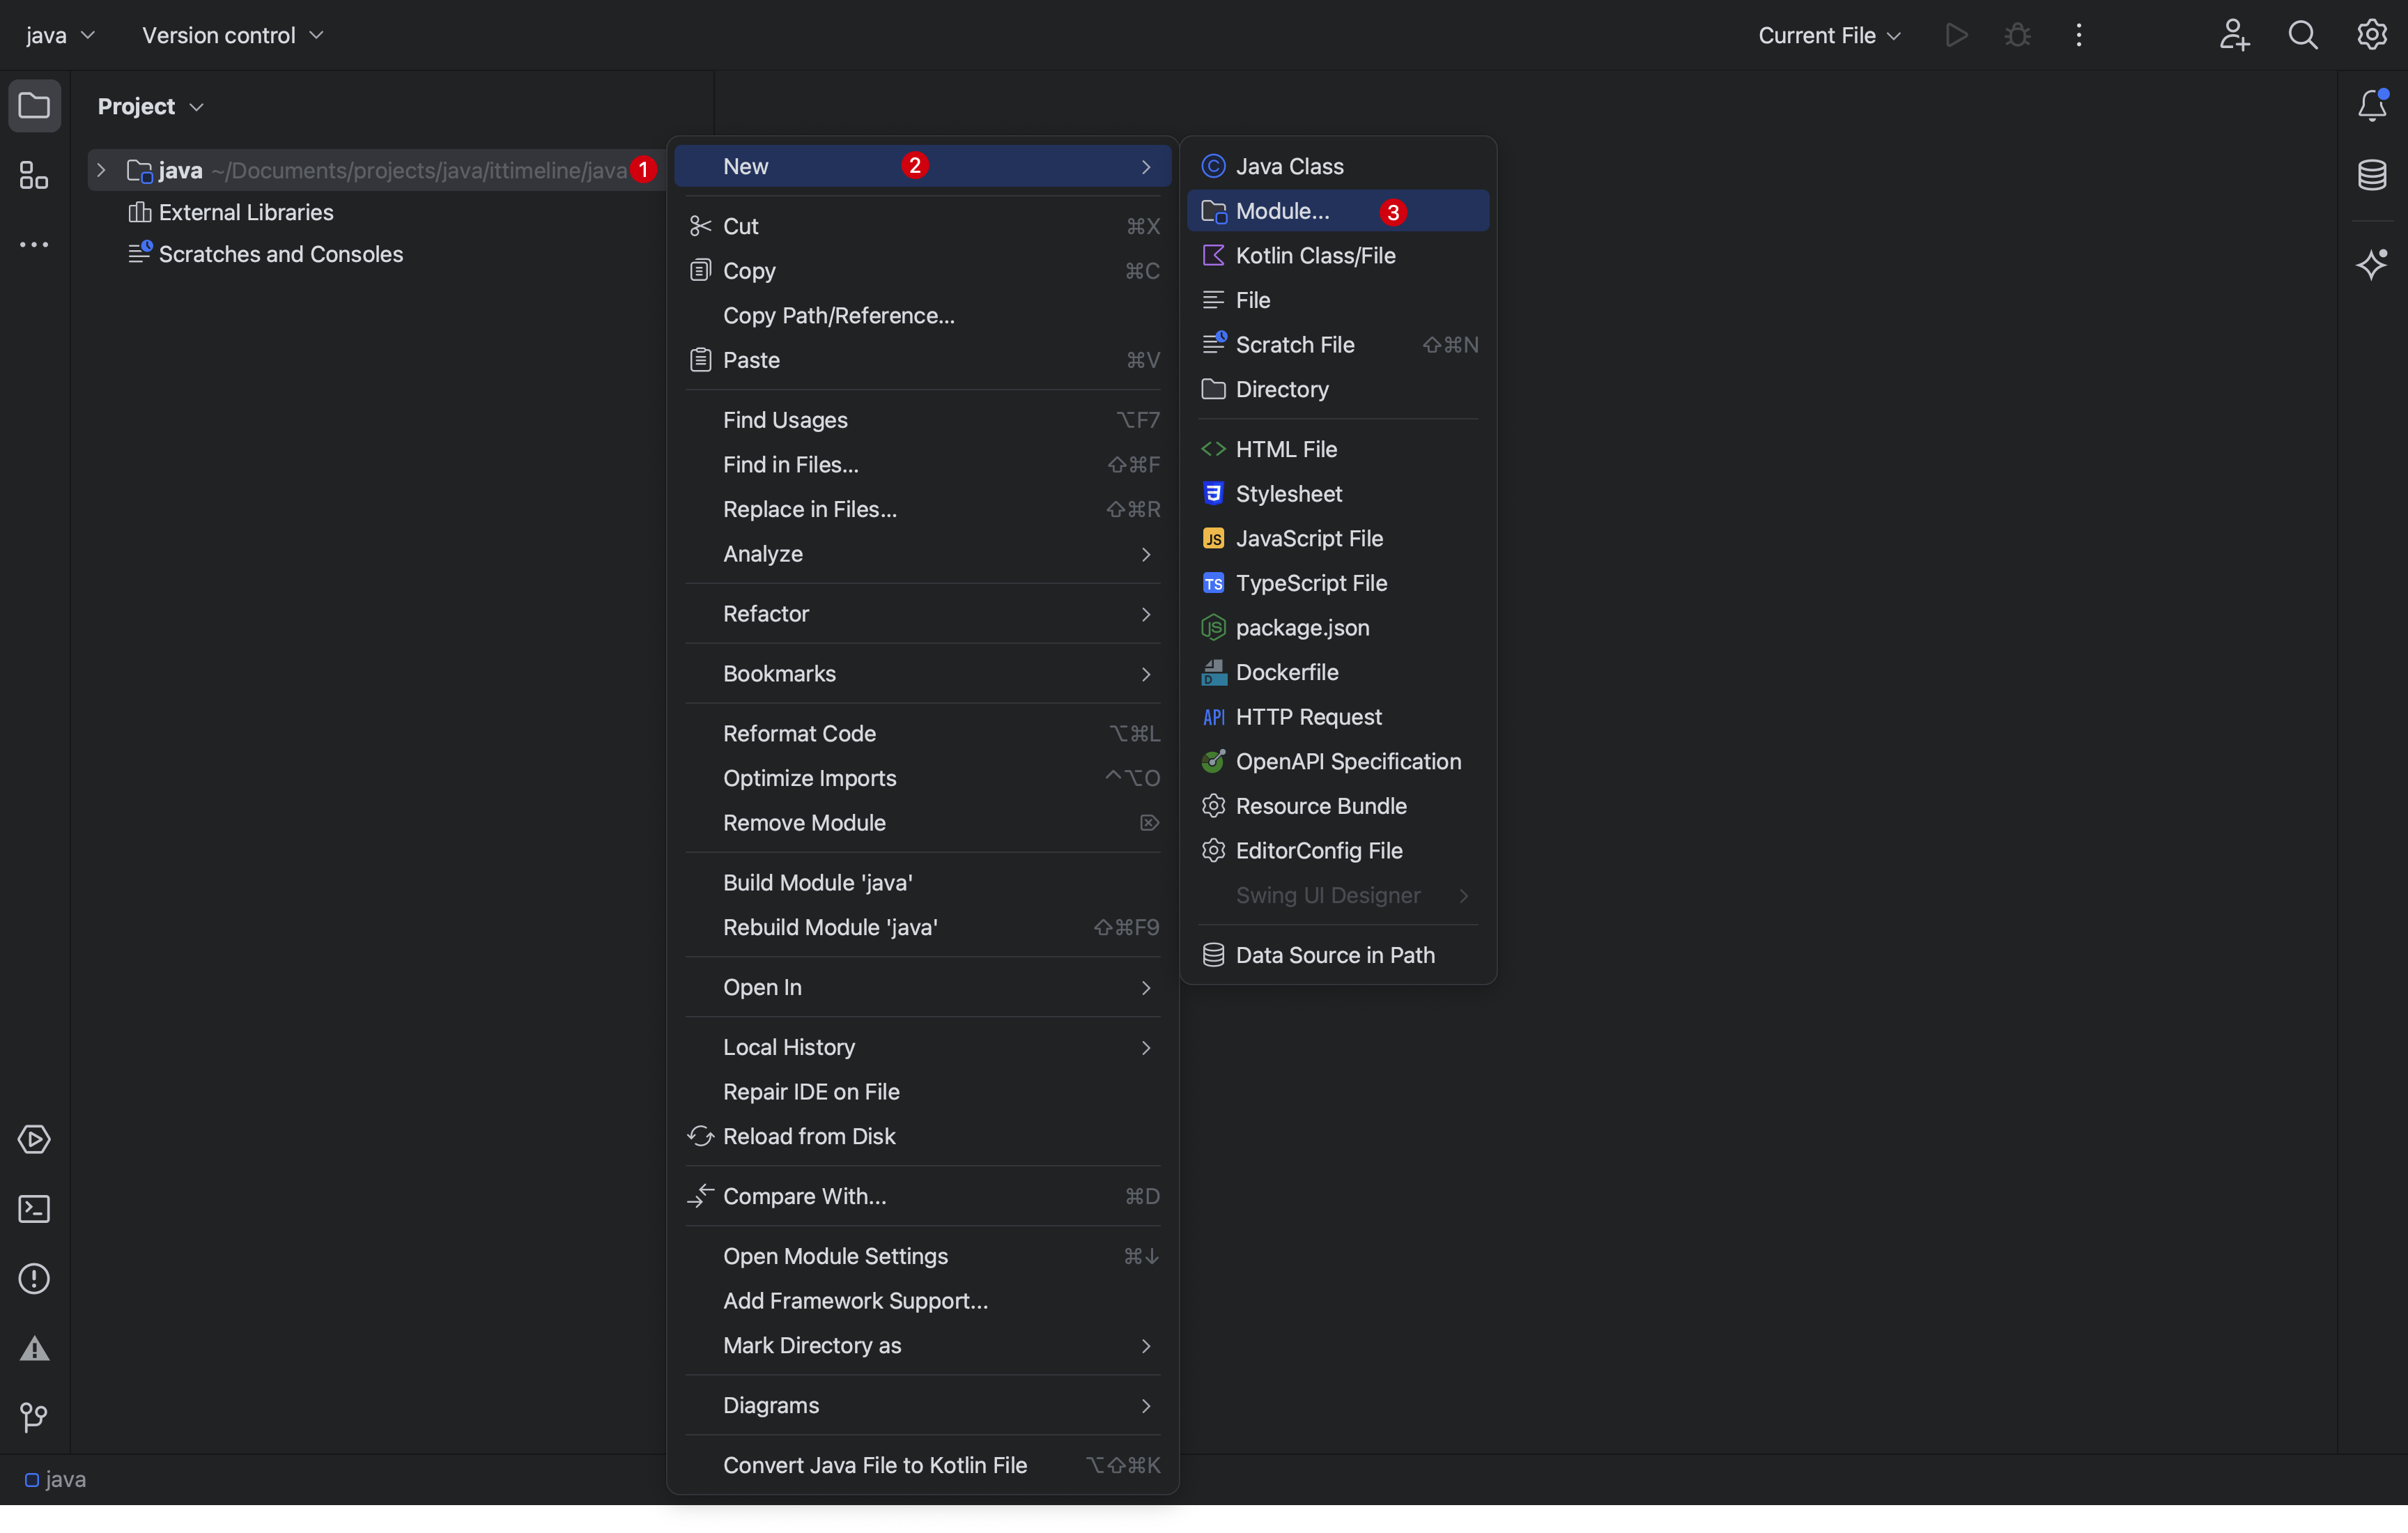This screenshot has height=1533, width=2408.
Task: Open the Services tool window icon
Action: [x=34, y=1140]
